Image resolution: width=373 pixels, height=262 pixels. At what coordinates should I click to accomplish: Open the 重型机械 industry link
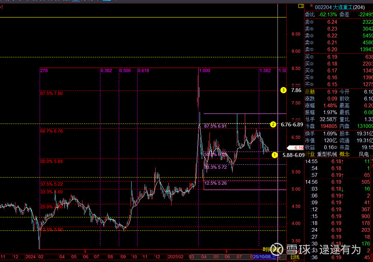point(327,154)
